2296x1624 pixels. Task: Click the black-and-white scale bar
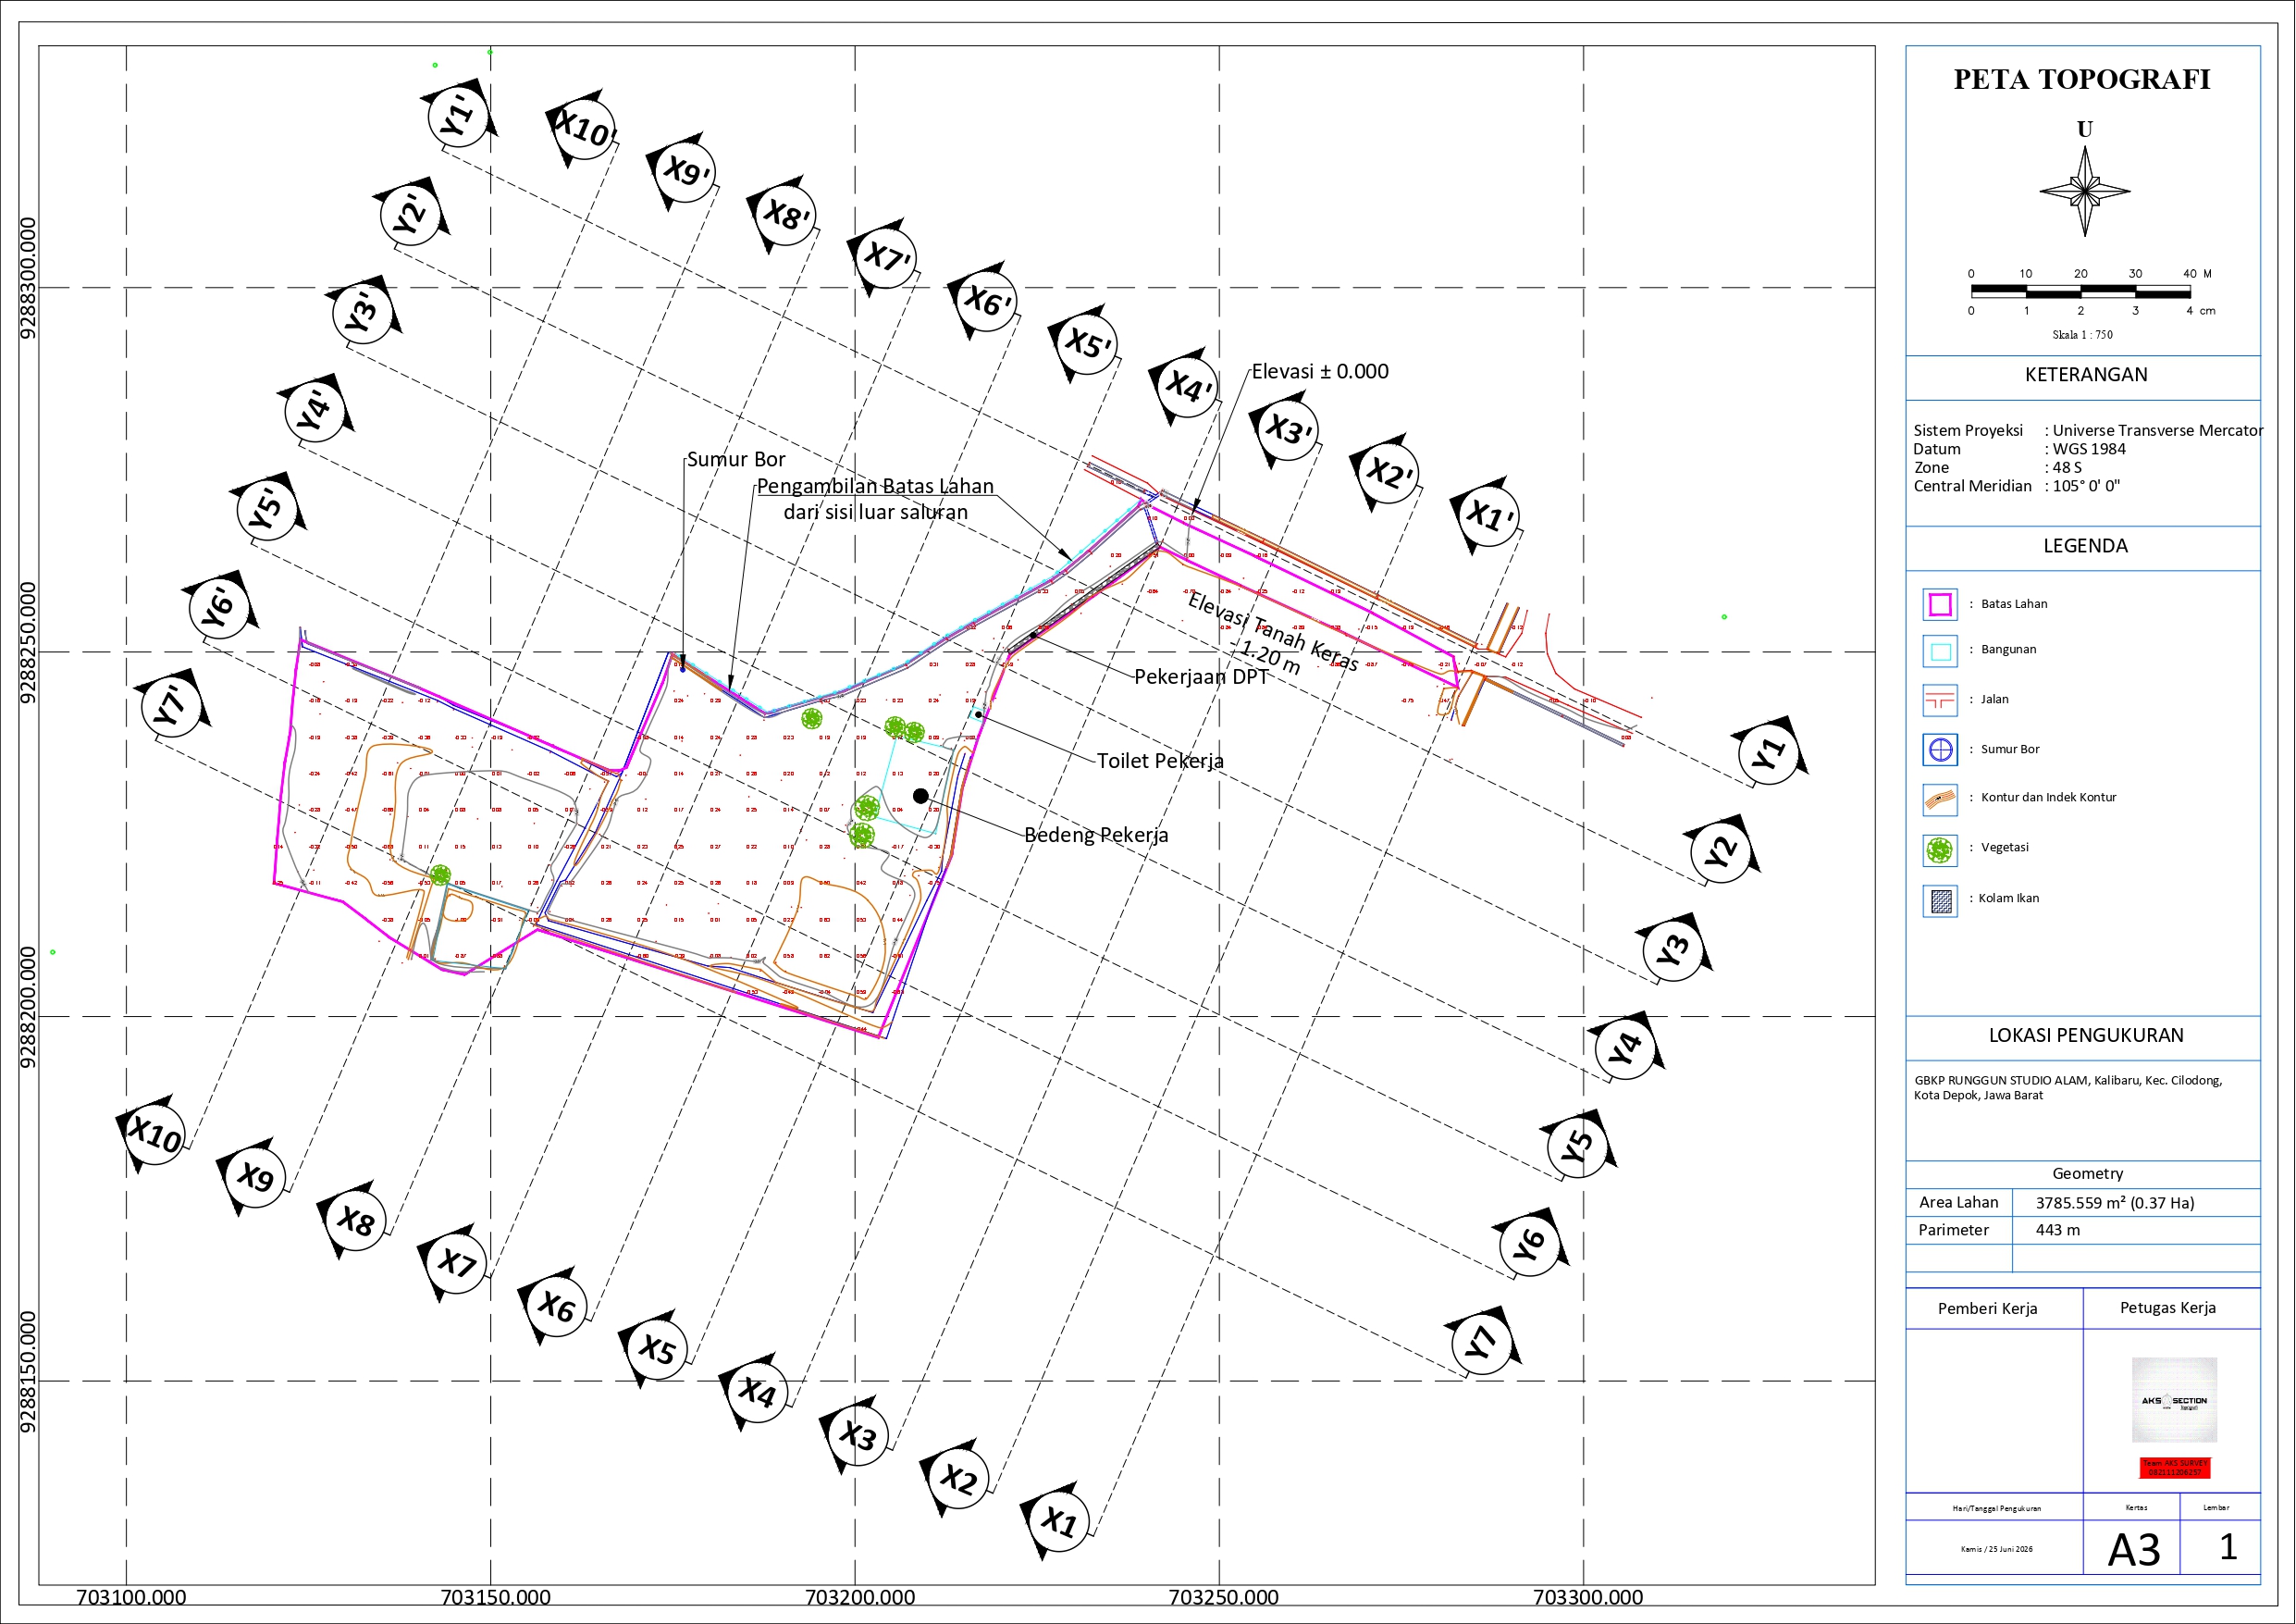2080,291
